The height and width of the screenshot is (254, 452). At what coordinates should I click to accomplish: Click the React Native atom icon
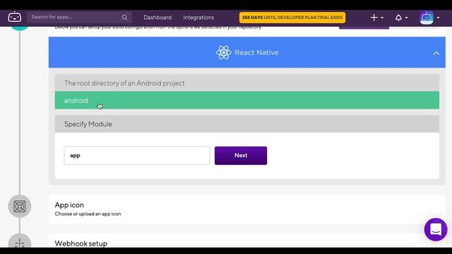point(223,53)
